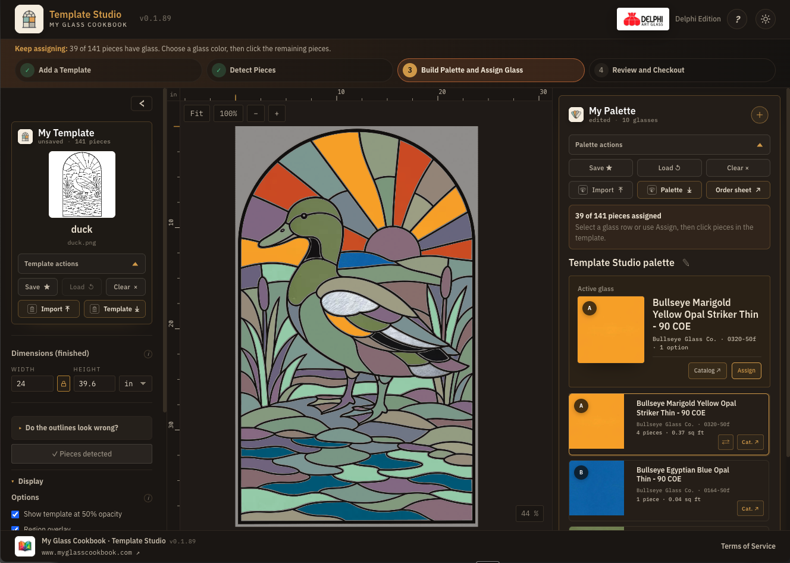This screenshot has height=563, width=790.
Task: Click the My Template panel icon
Action: [x=25, y=136]
